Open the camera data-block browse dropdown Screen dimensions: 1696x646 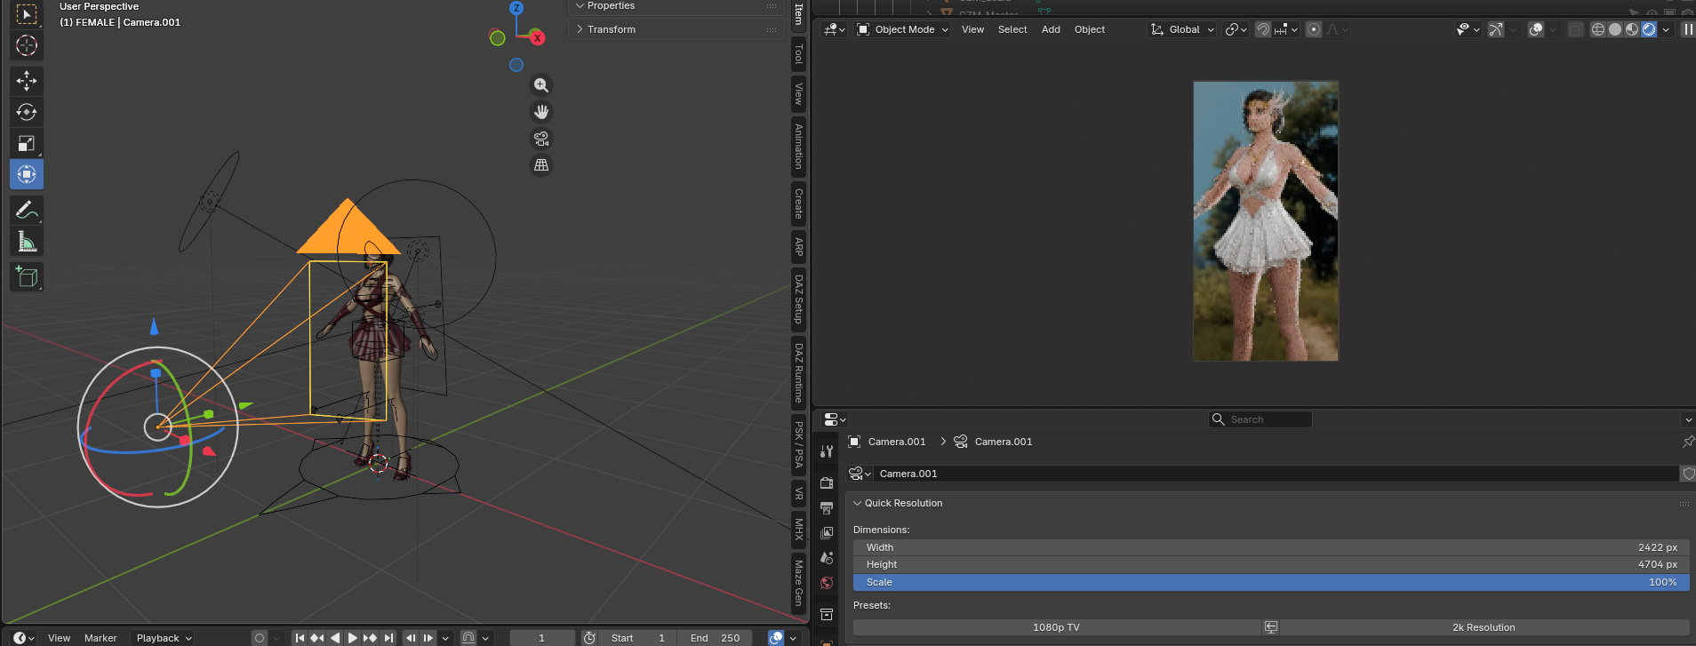pos(860,474)
